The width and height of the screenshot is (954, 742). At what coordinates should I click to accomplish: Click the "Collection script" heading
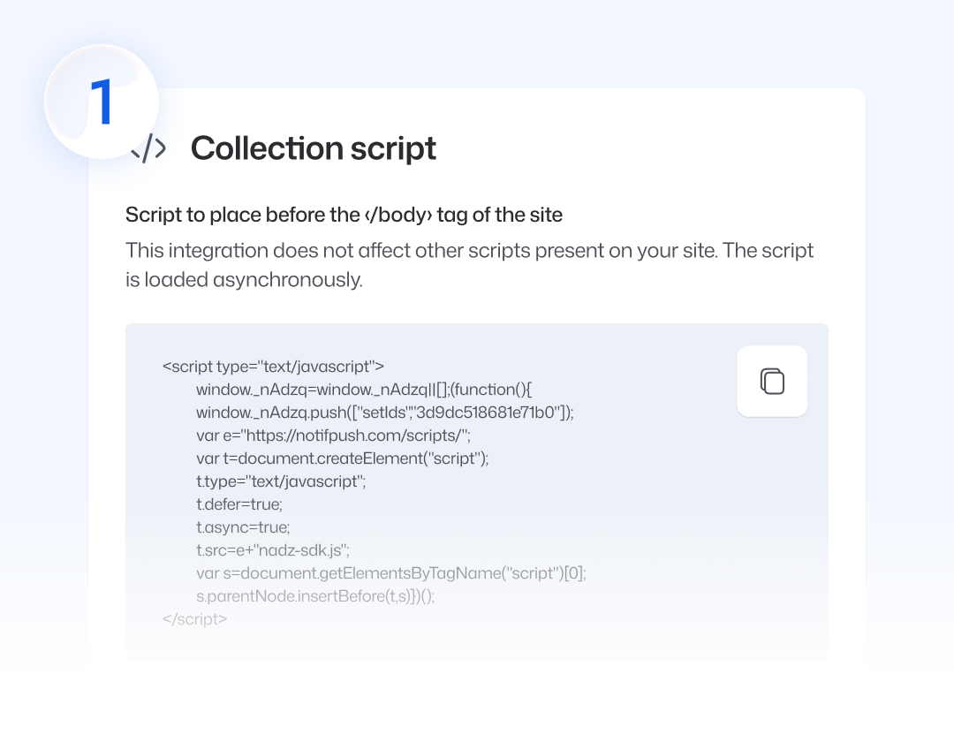click(x=313, y=148)
